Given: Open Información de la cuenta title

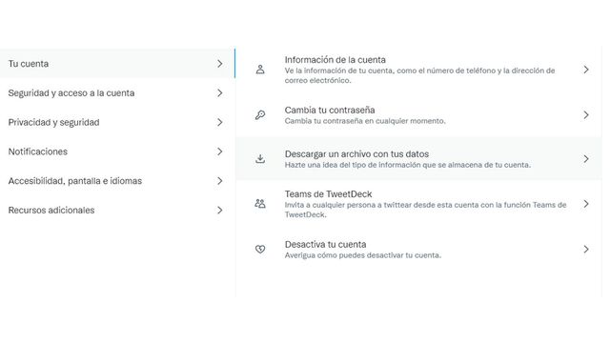Looking at the screenshot, I should pyautogui.click(x=335, y=60).
